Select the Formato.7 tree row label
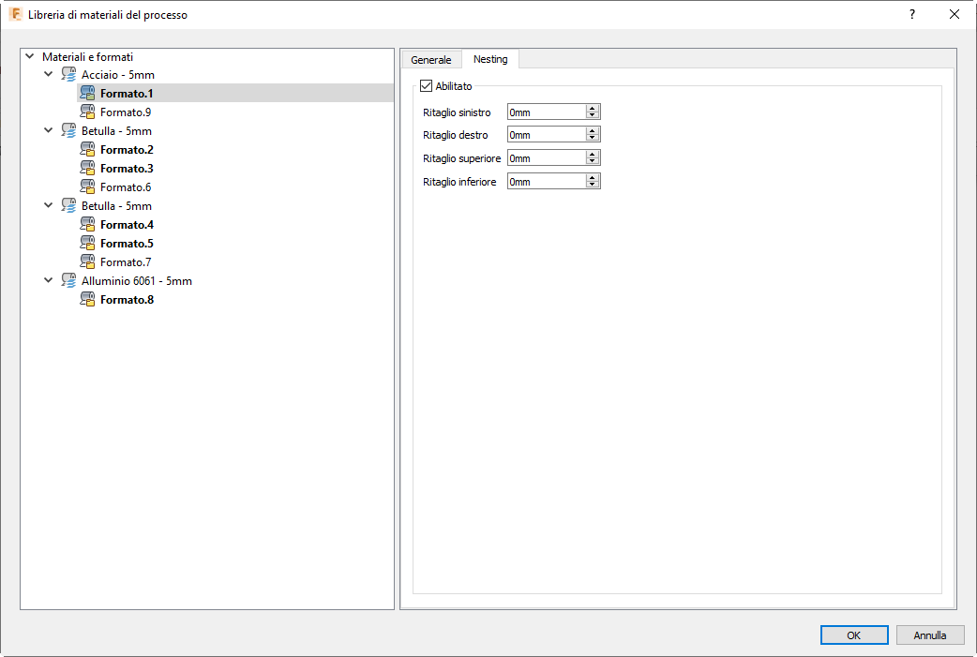 126,261
